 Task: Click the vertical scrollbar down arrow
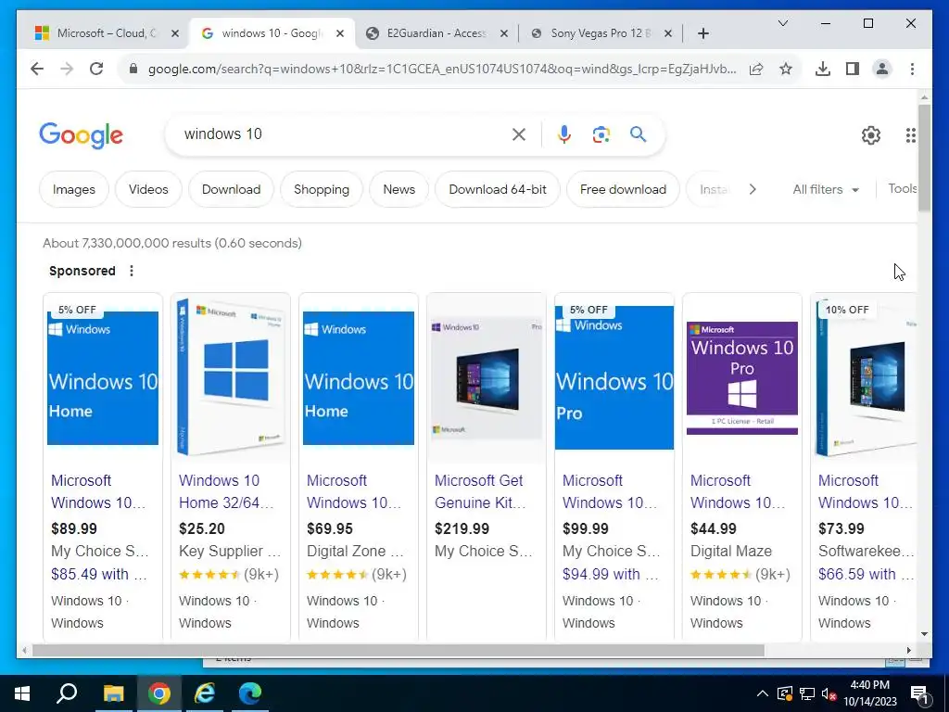[924, 634]
